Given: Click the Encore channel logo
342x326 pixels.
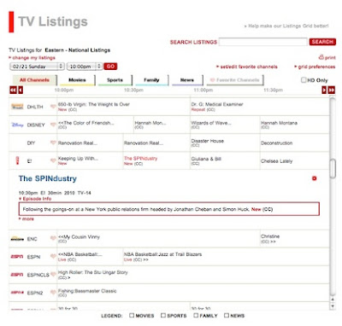Looking at the screenshot, I should tap(17, 239).
